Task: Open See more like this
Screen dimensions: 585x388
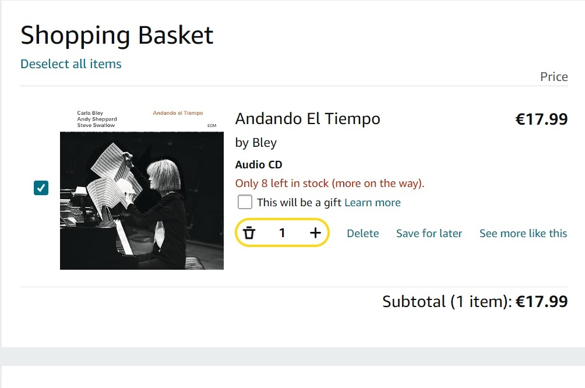Action: (523, 234)
